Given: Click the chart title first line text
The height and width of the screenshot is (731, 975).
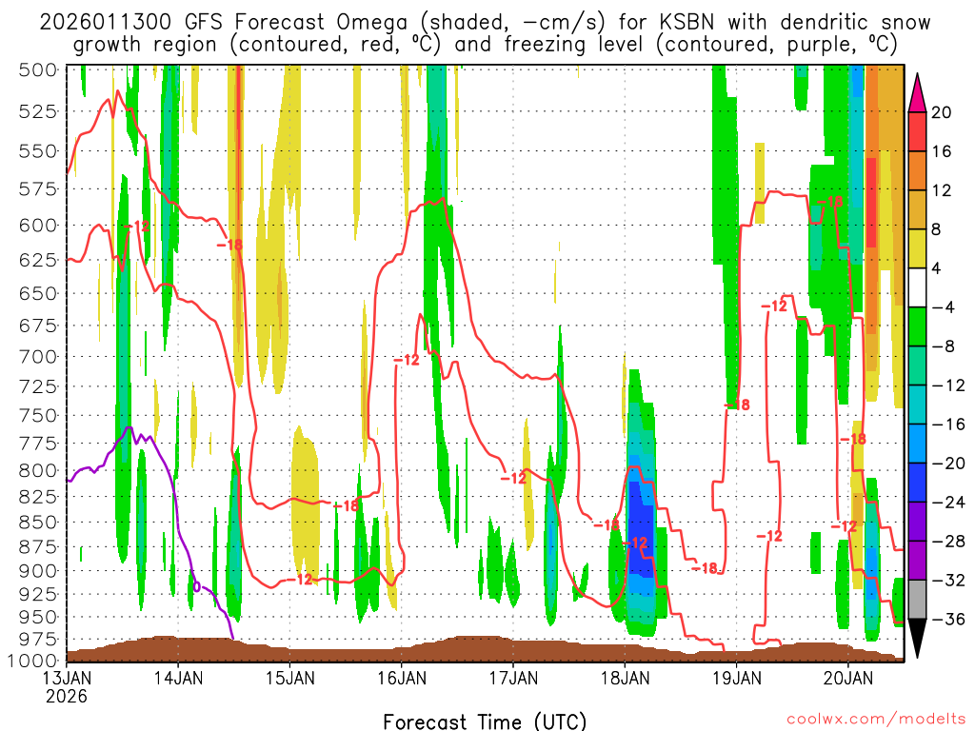Looking at the screenshot, I should pos(485,23).
